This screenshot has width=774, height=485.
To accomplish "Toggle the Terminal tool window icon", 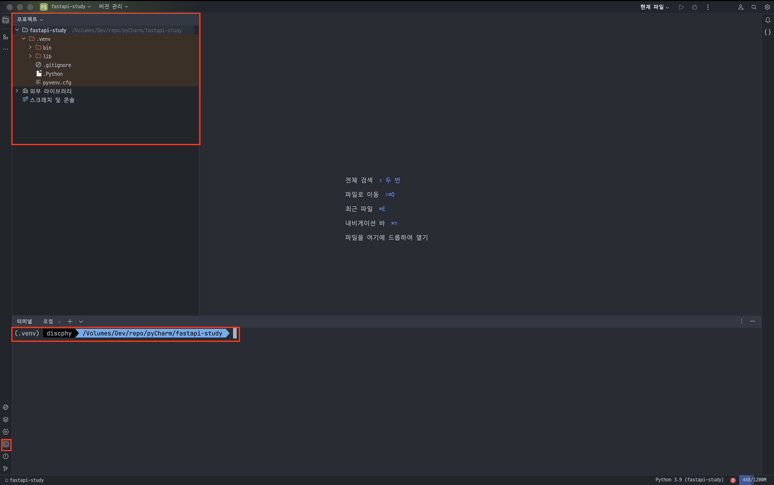I will pos(6,444).
